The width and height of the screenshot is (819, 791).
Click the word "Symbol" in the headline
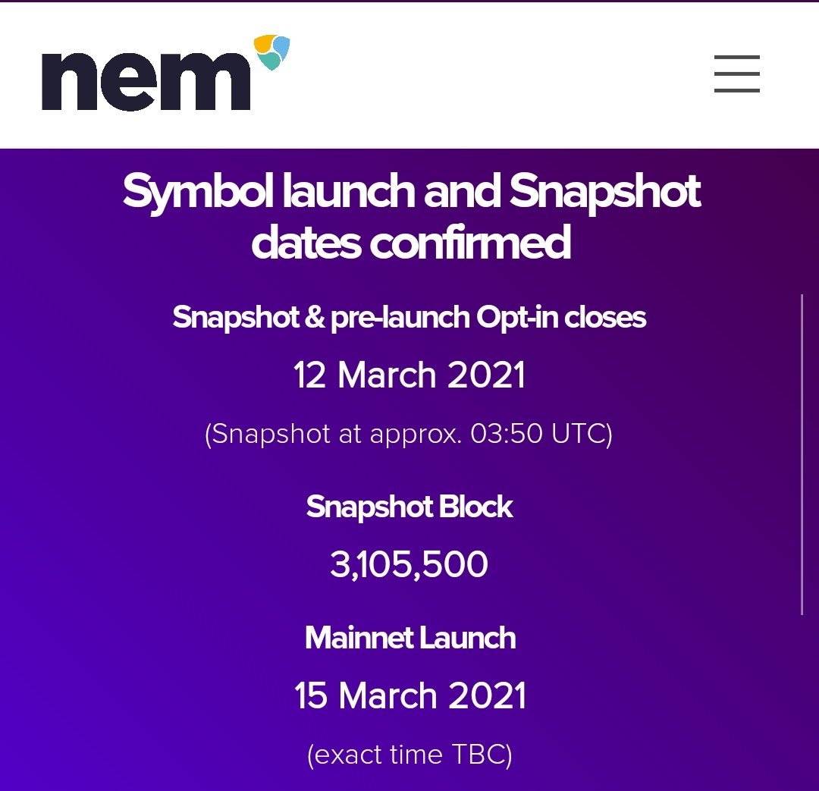tap(198, 191)
